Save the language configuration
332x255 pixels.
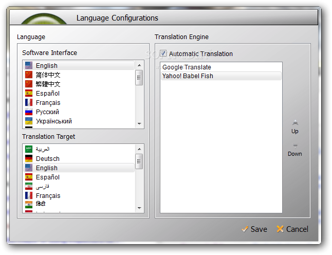click(254, 229)
